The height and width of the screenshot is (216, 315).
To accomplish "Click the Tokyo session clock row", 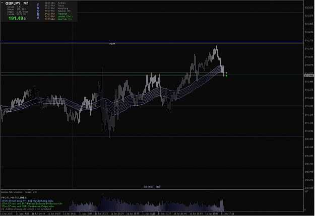I will pyautogui.click(x=54, y=6).
